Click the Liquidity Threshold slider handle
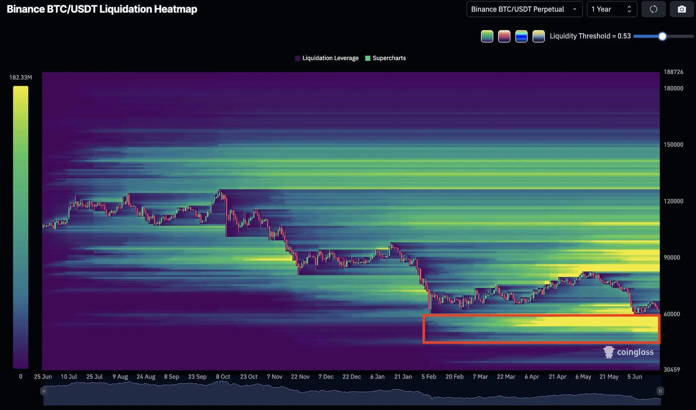Screen dimensions: 696x410 (662, 36)
